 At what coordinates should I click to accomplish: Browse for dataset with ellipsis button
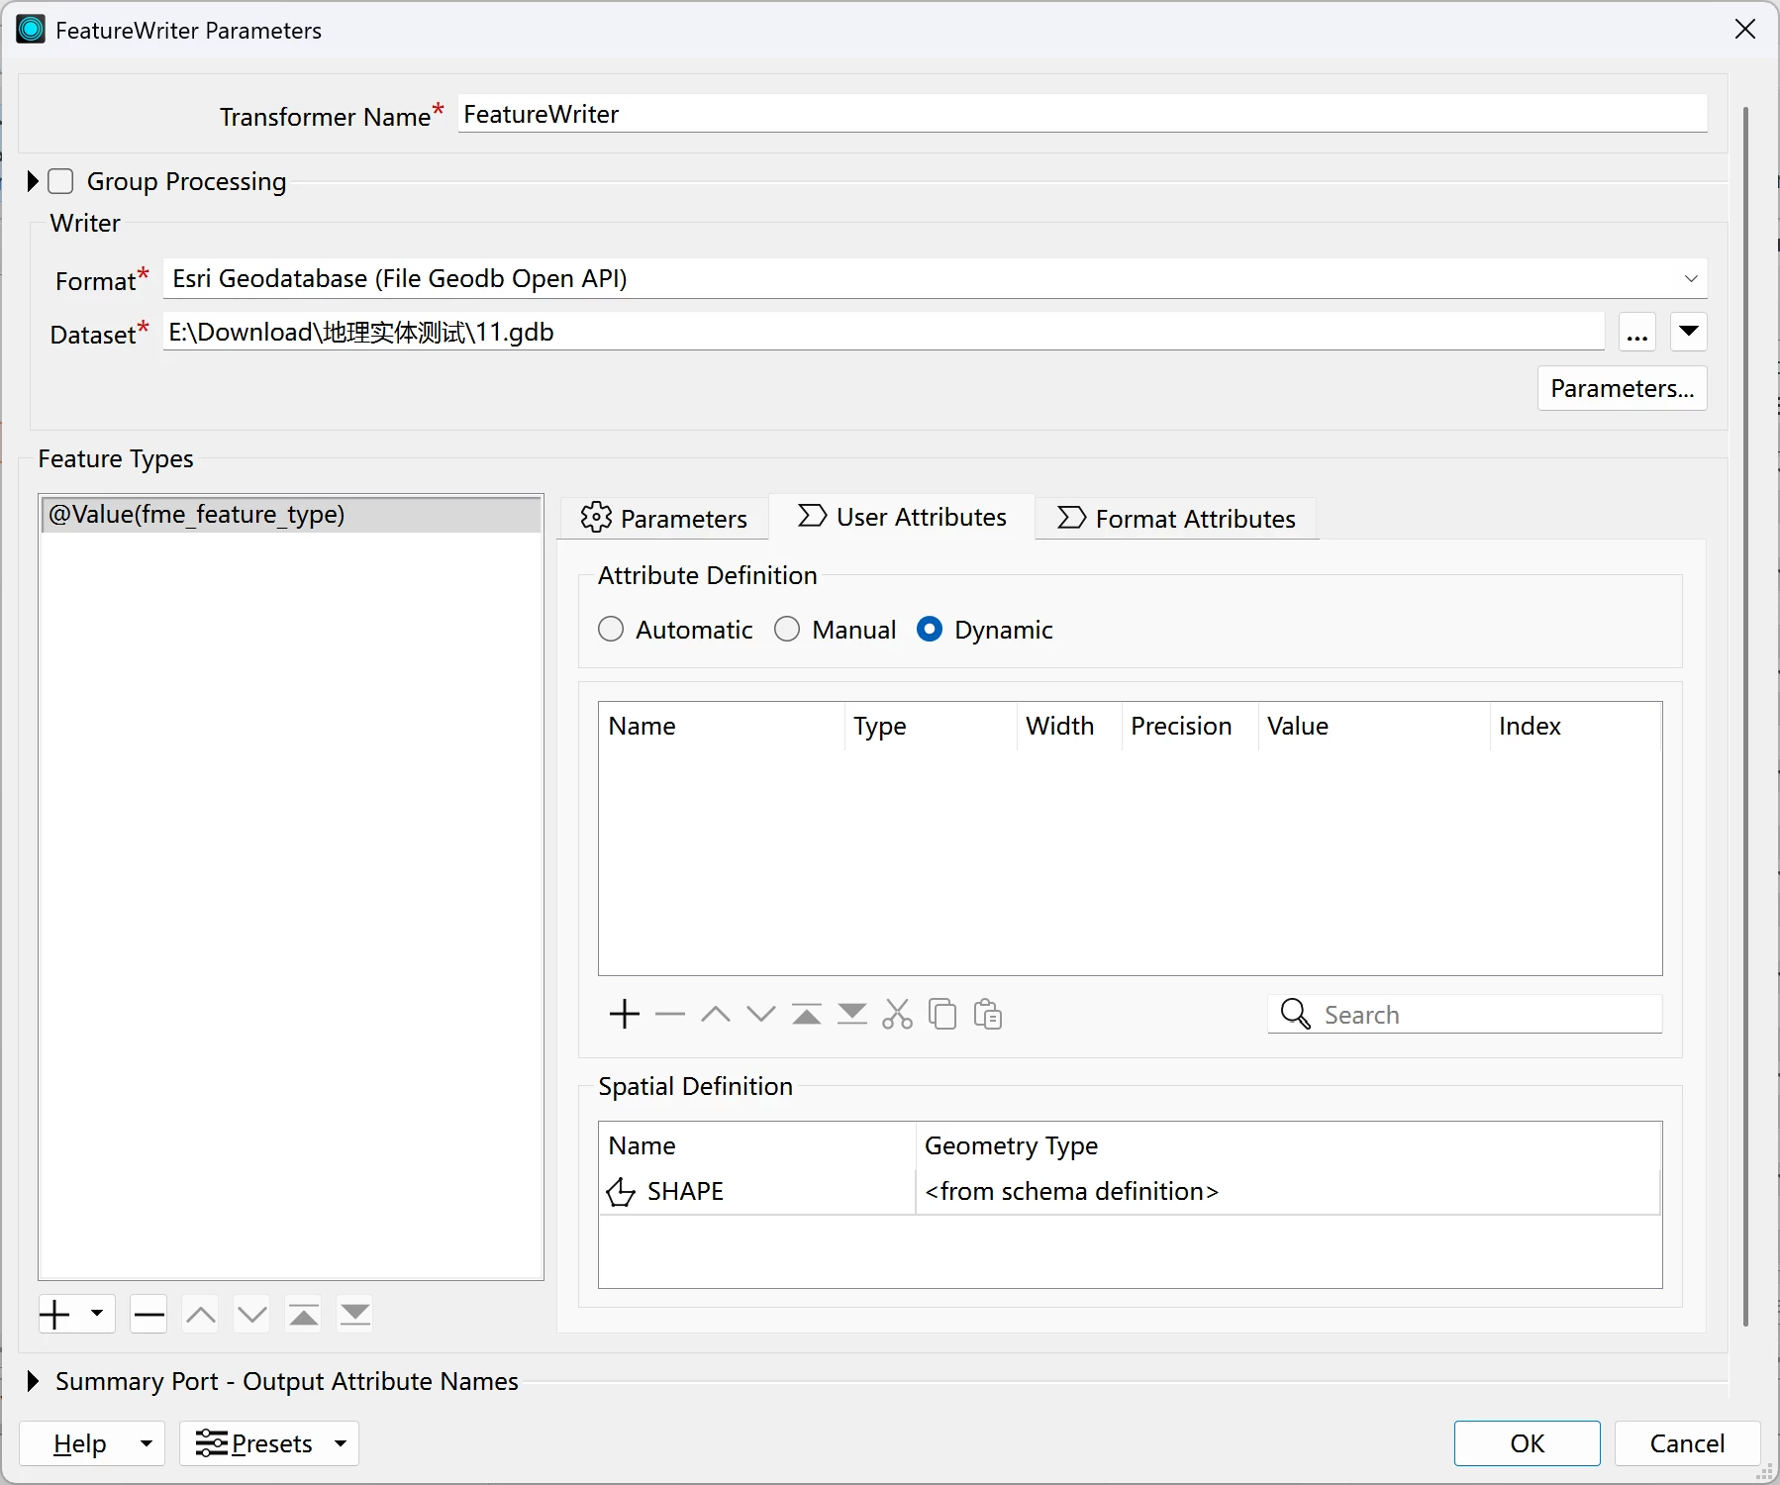pyautogui.click(x=1637, y=332)
